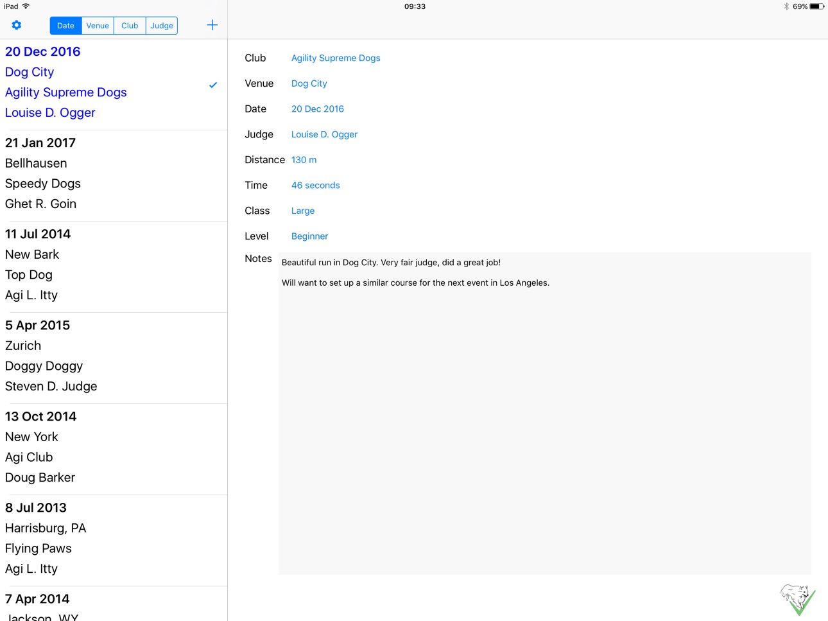Tap the Bluetooth status icon
This screenshot has height=621, width=828.
point(786,6)
